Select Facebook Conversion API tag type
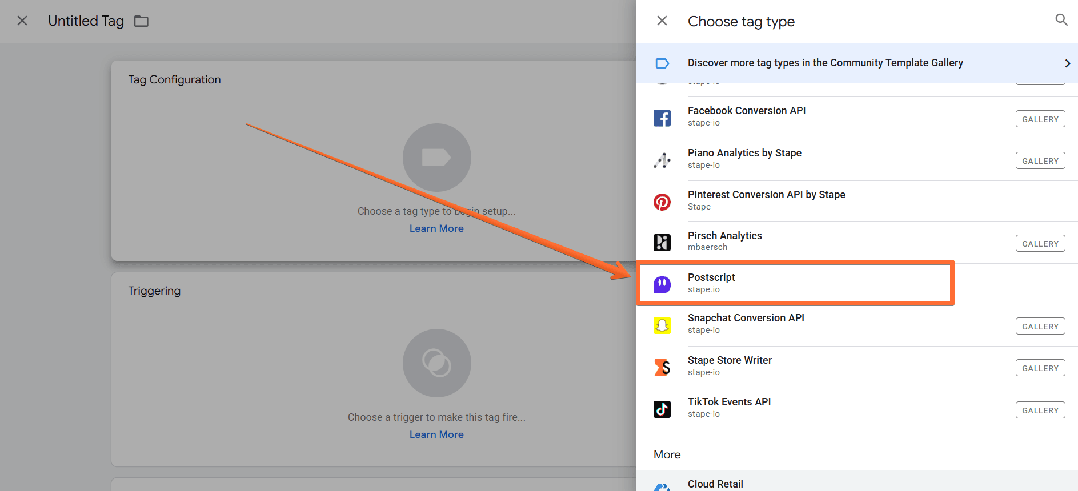The width and height of the screenshot is (1078, 491). pyautogui.click(x=857, y=118)
